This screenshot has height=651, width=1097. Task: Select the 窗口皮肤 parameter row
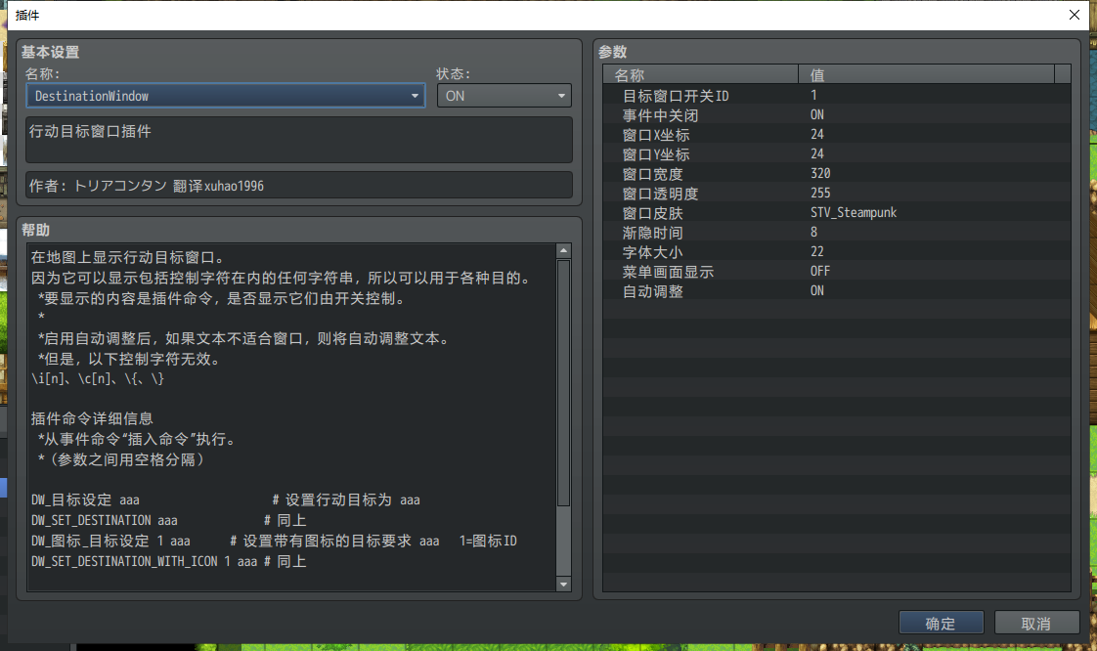[837, 212]
